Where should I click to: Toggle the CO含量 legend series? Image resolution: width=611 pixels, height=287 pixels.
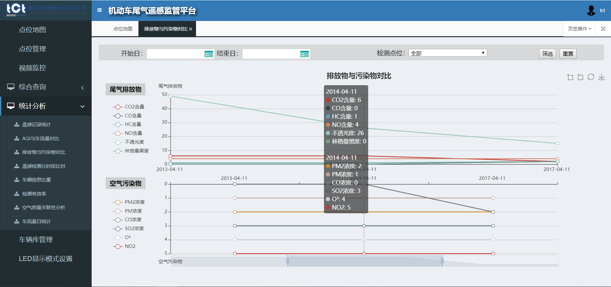(127, 116)
